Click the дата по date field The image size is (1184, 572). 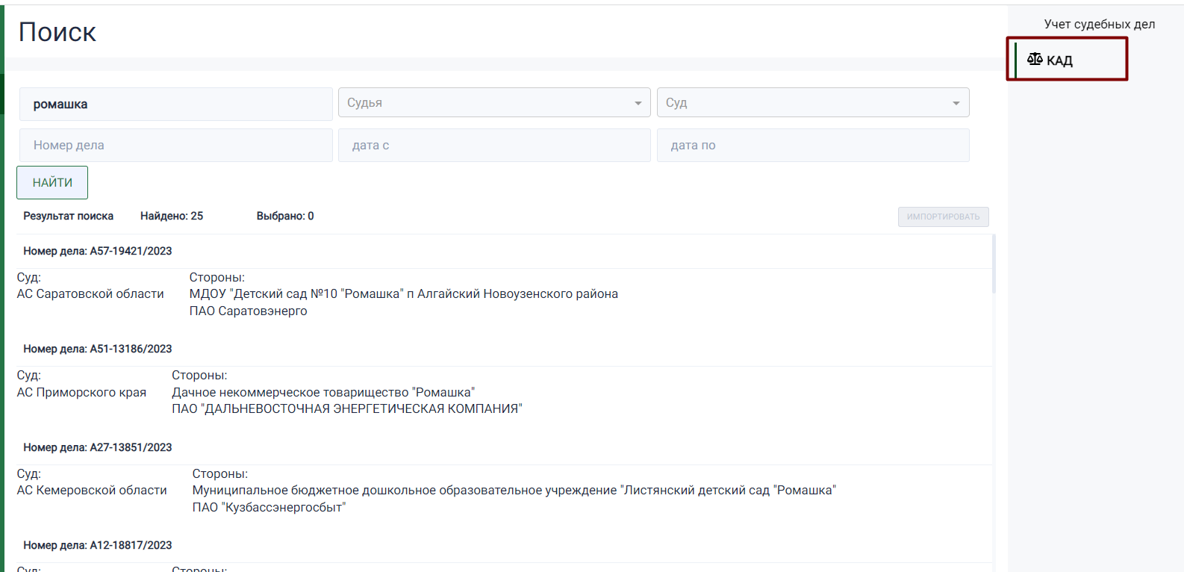(812, 146)
